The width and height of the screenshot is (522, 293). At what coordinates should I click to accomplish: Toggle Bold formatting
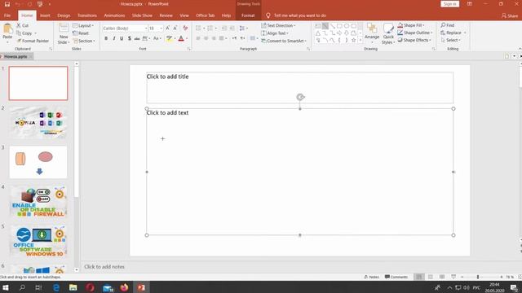[x=106, y=38]
